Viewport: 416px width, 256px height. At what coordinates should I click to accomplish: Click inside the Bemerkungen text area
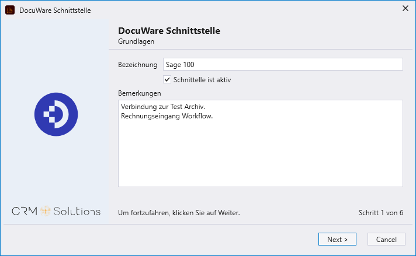[x=260, y=143]
